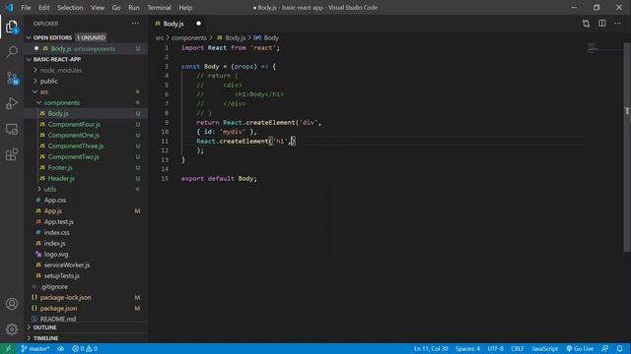Open the Manage gear menu

[x=12, y=329]
